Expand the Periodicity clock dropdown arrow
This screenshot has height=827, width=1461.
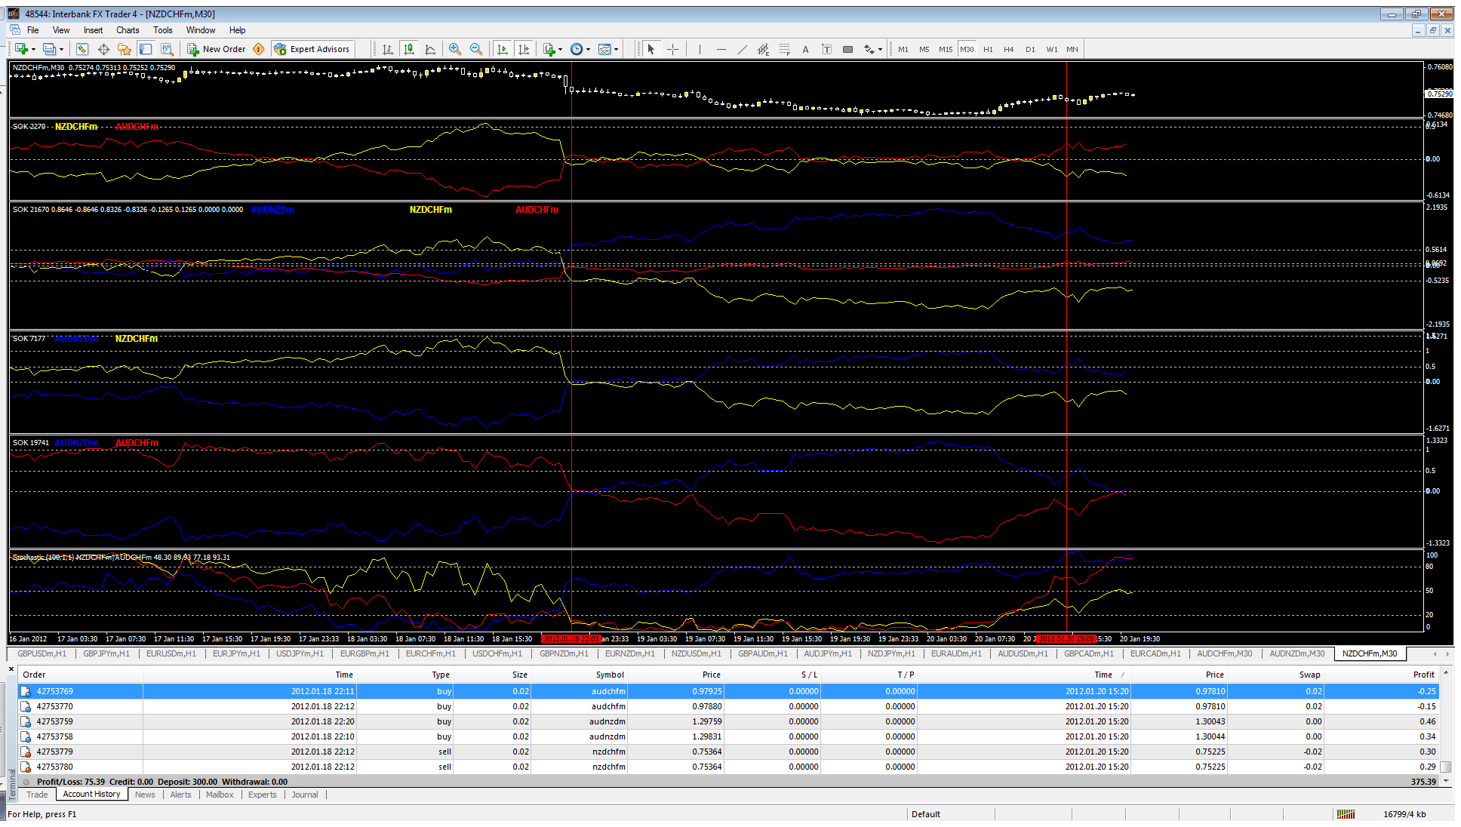[589, 50]
